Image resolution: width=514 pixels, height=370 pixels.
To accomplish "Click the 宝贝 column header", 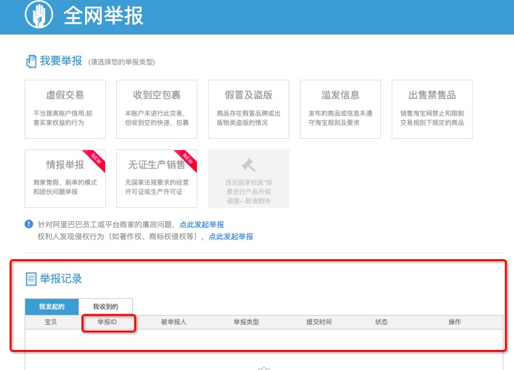I will point(51,322).
